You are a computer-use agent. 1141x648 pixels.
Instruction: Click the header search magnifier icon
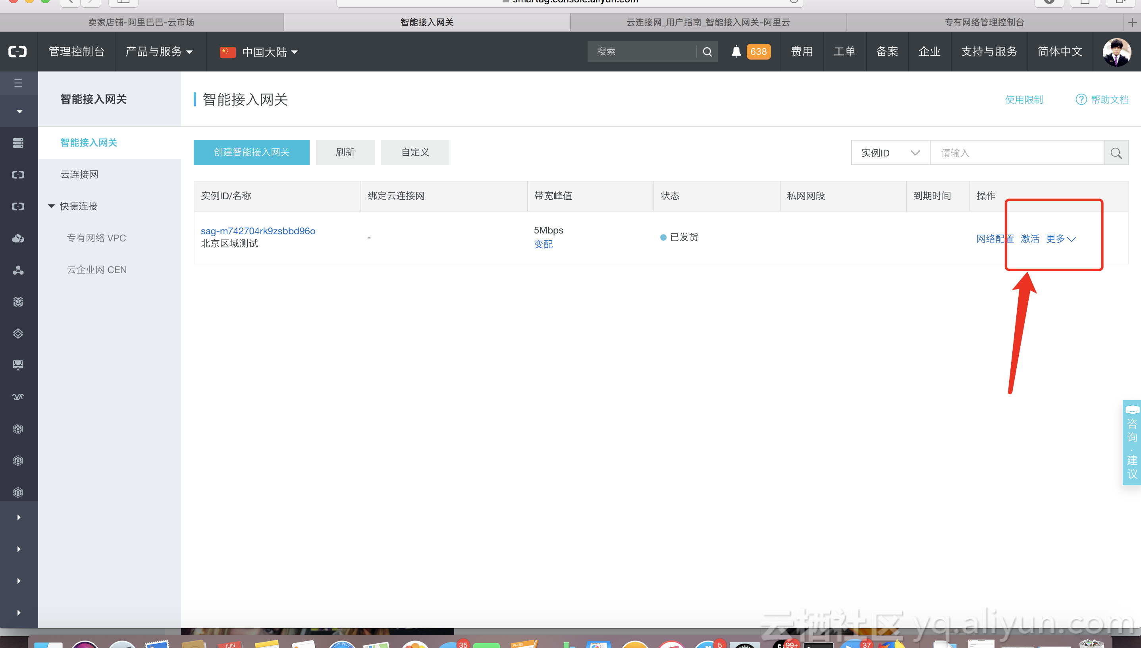pyautogui.click(x=707, y=52)
